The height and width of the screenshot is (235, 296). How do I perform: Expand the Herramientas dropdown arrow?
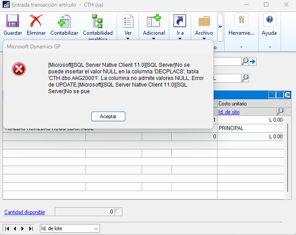tap(241, 47)
